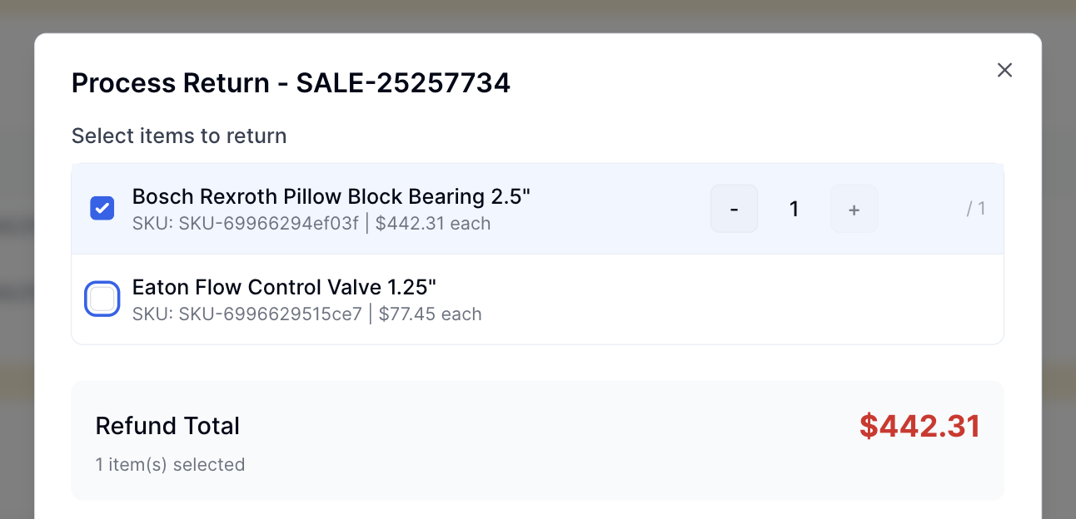Click the red $442.31 refund amount
Viewport: 1076px width, 519px height.
tap(919, 426)
